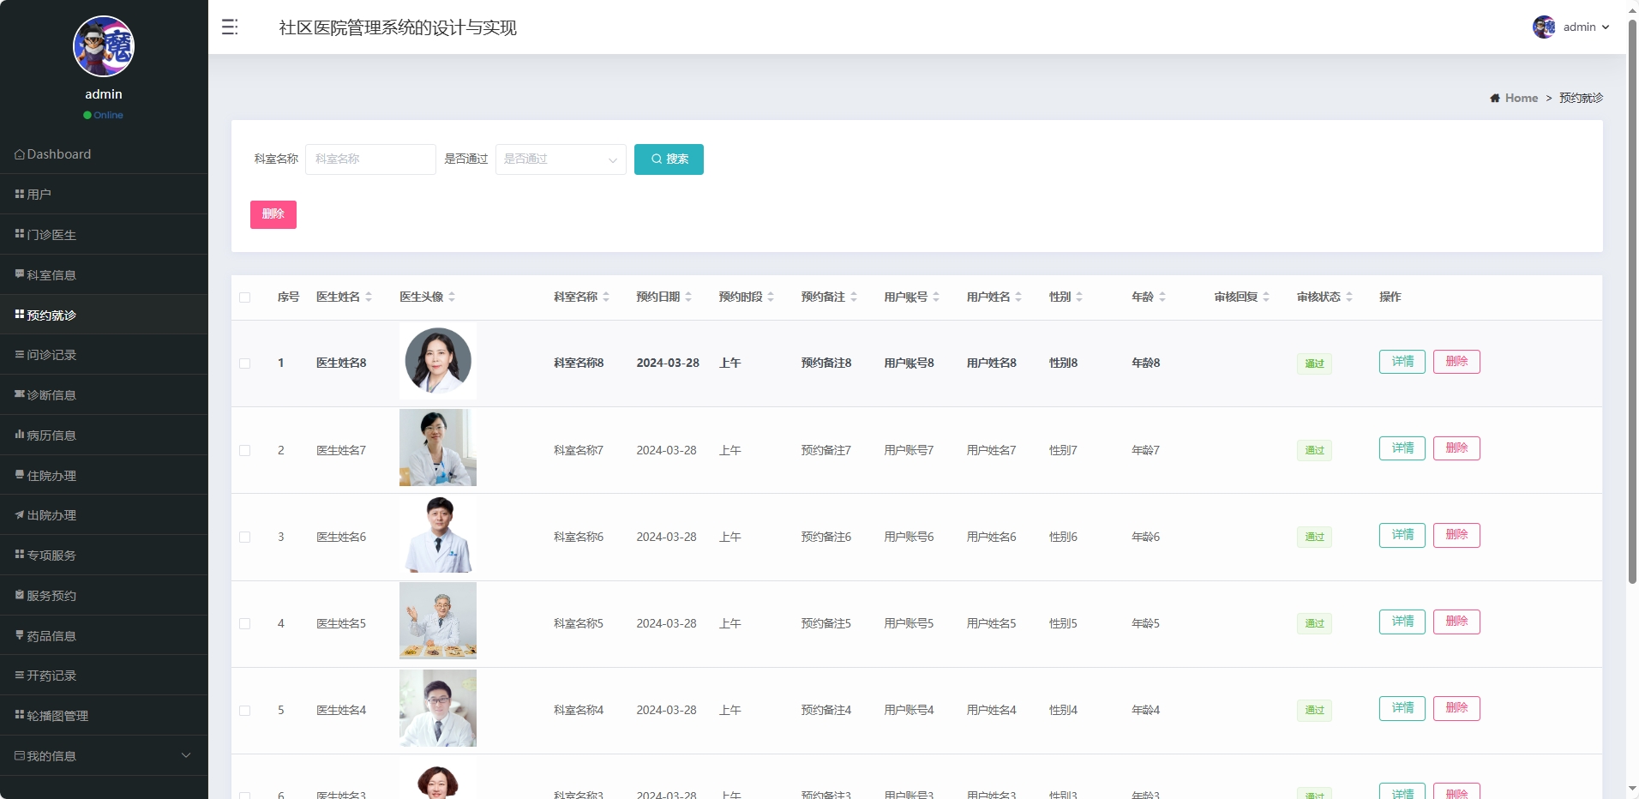Sort by 审核回复 column arrows

pos(1266,297)
